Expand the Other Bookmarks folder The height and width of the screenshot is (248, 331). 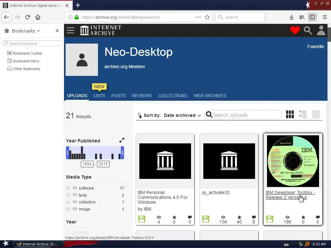click(23, 69)
